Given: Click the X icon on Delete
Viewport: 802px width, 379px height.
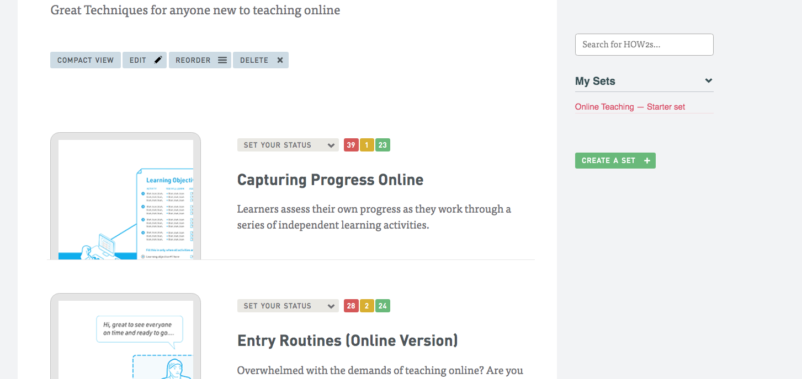Looking at the screenshot, I should (x=280, y=60).
